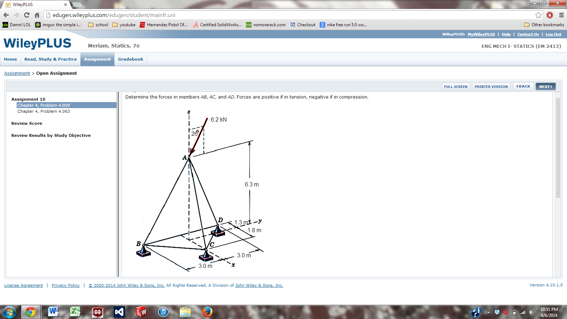
Task: Click the NEXT button
Action: 545,86
